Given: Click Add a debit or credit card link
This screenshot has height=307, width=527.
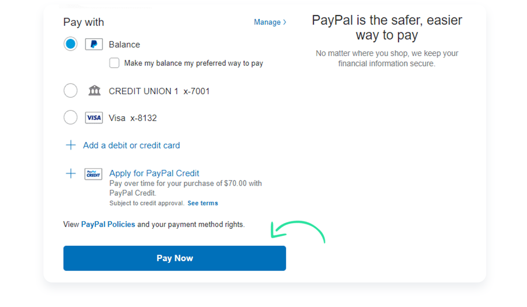Looking at the screenshot, I should [x=131, y=145].
